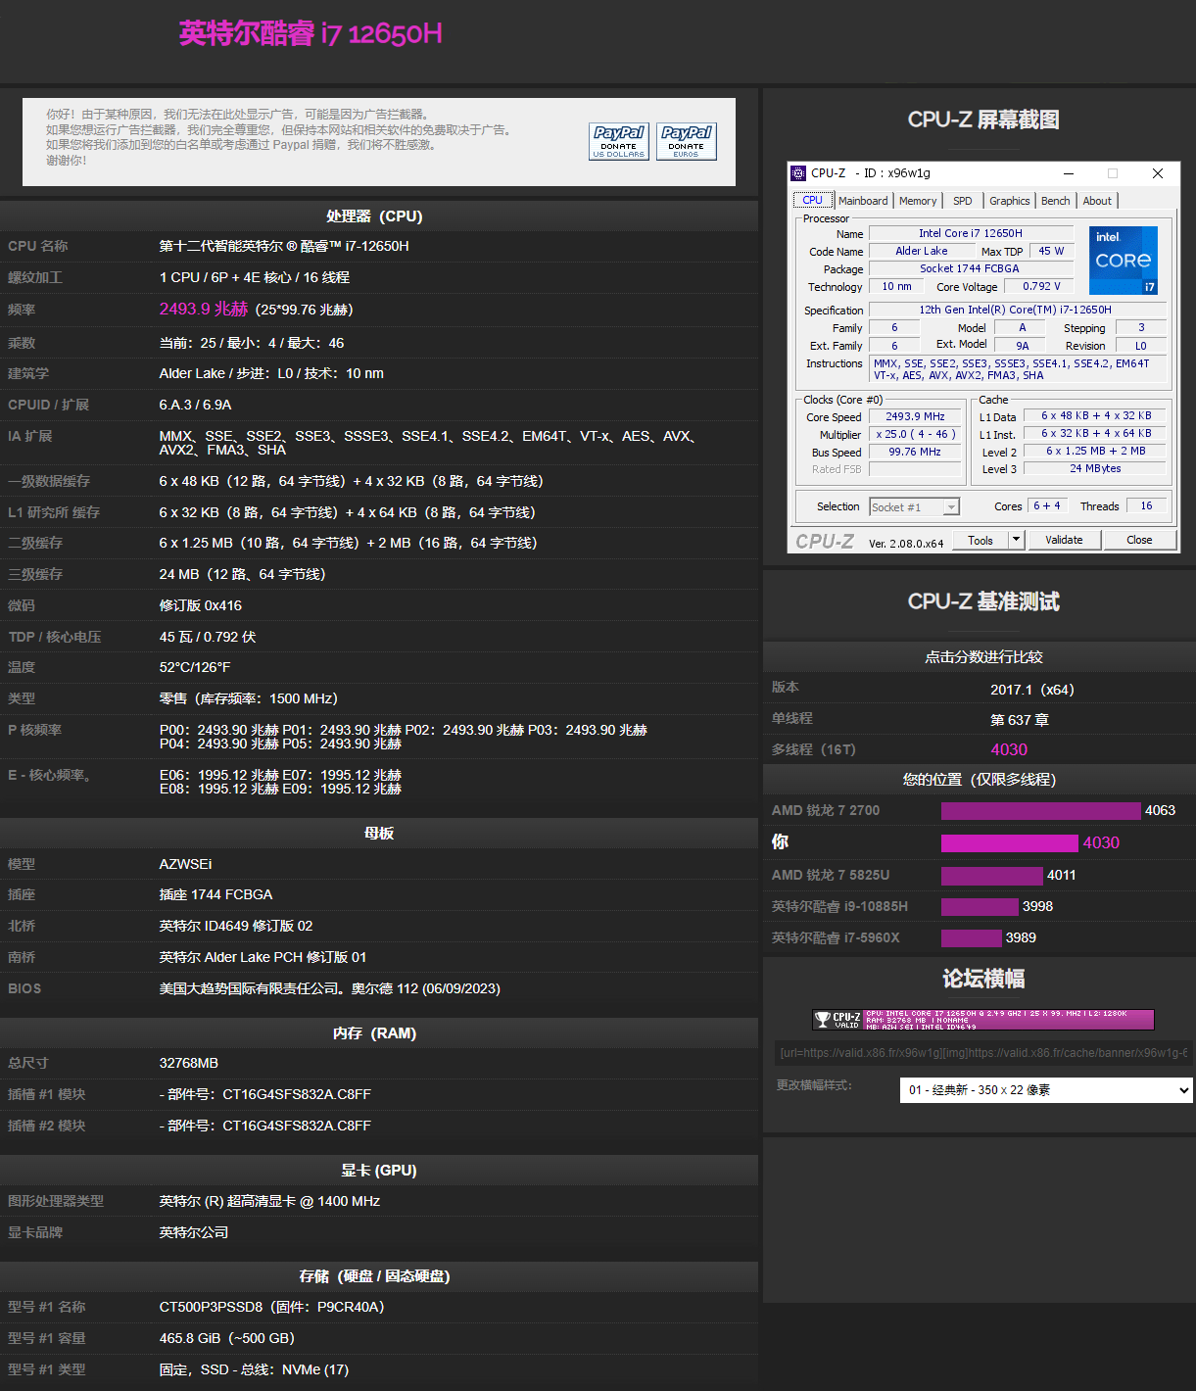The height and width of the screenshot is (1391, 1196).
Task: Open the Tools dropdown arrow
Action: point(1016,540)
